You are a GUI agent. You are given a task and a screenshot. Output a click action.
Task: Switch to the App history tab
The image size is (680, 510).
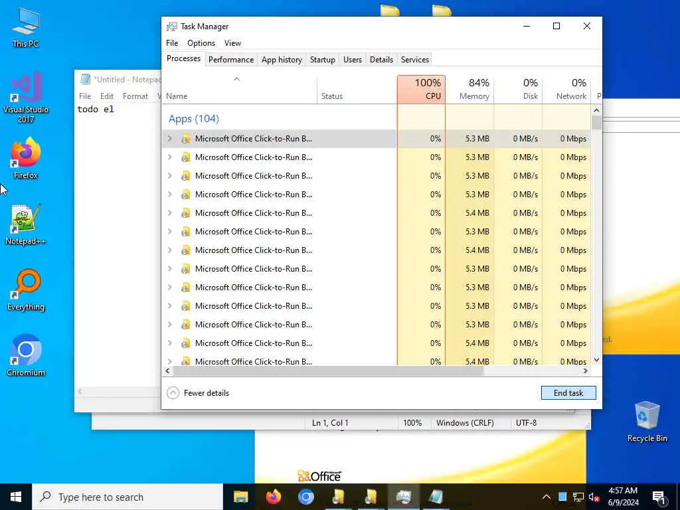tap(282, 59)
